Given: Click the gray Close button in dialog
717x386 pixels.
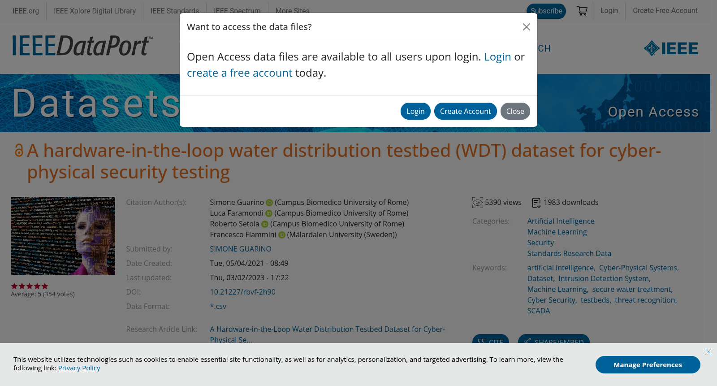Looking at the screenshot, I should click(x=515, y=111).
